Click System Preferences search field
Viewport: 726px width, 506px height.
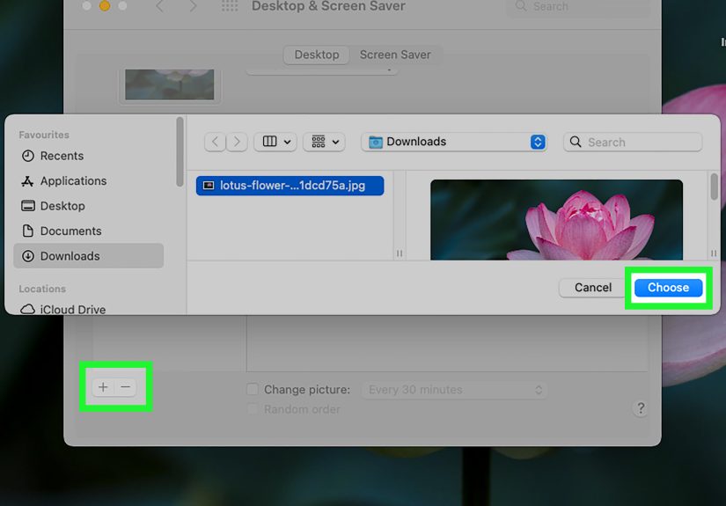(579, 6)
